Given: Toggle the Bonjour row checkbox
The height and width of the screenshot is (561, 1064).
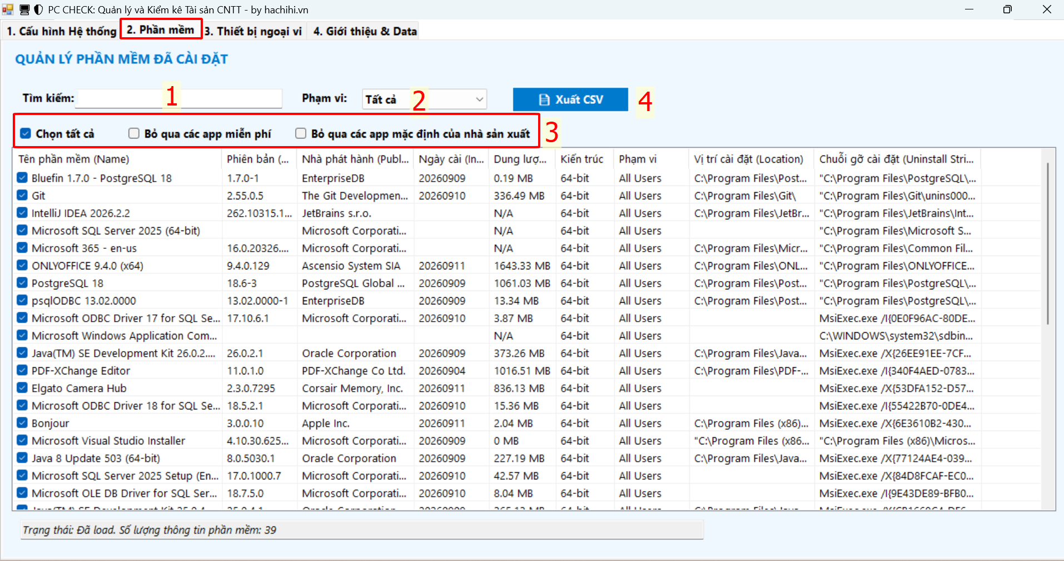Looking at the screenshot, I should 22,423.
